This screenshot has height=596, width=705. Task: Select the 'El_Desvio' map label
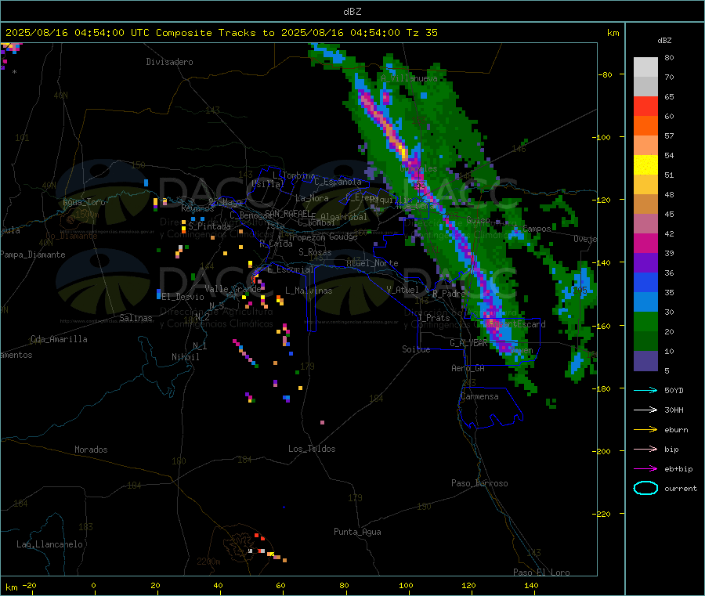tap(183, 297)
